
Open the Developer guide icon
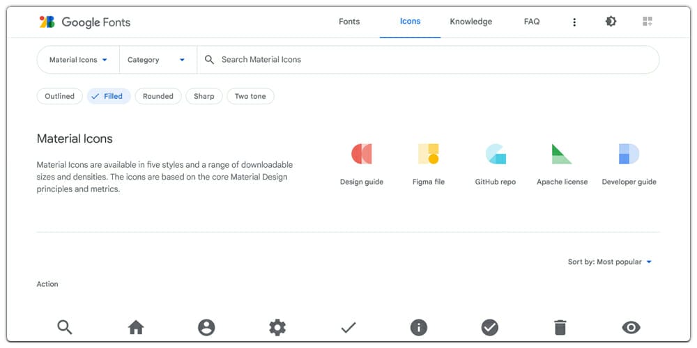coord(629,154)
